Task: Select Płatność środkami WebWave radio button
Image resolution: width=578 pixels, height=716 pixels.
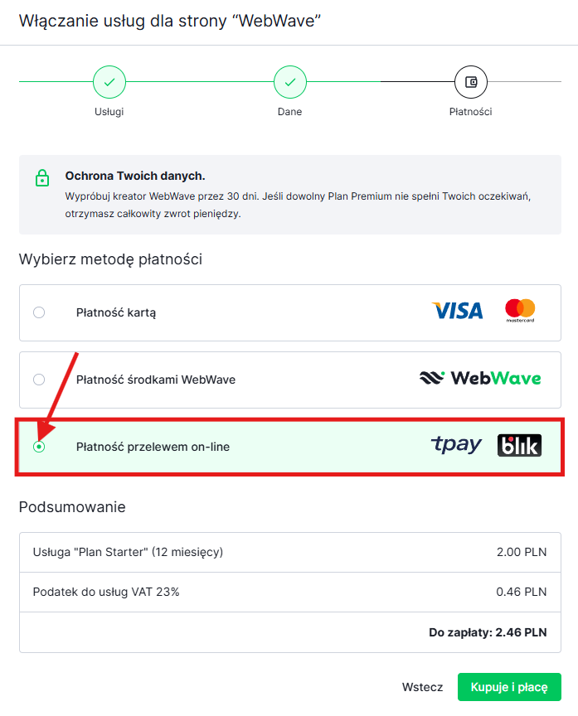Action: point(39,380)
